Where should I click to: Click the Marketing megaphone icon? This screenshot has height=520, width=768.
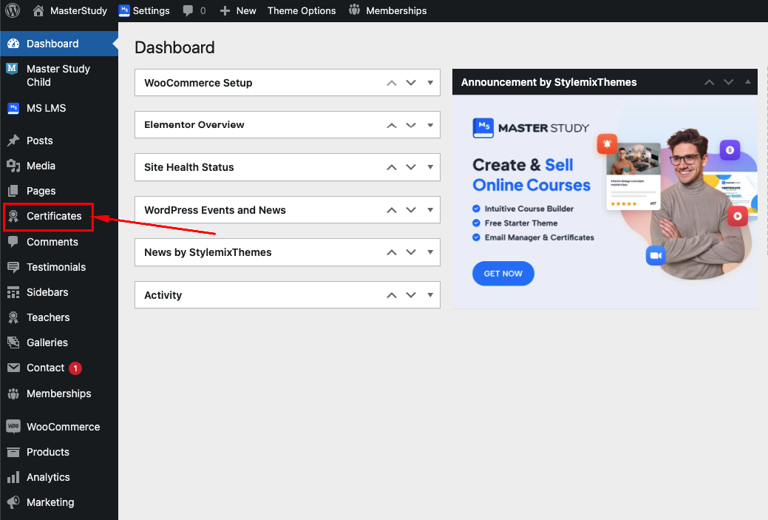point(13,502)
